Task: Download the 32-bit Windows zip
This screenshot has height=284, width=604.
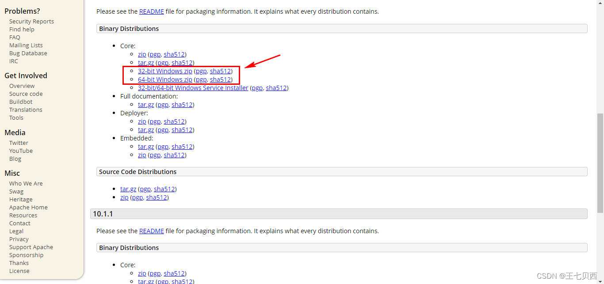Action: click(165, 71)
